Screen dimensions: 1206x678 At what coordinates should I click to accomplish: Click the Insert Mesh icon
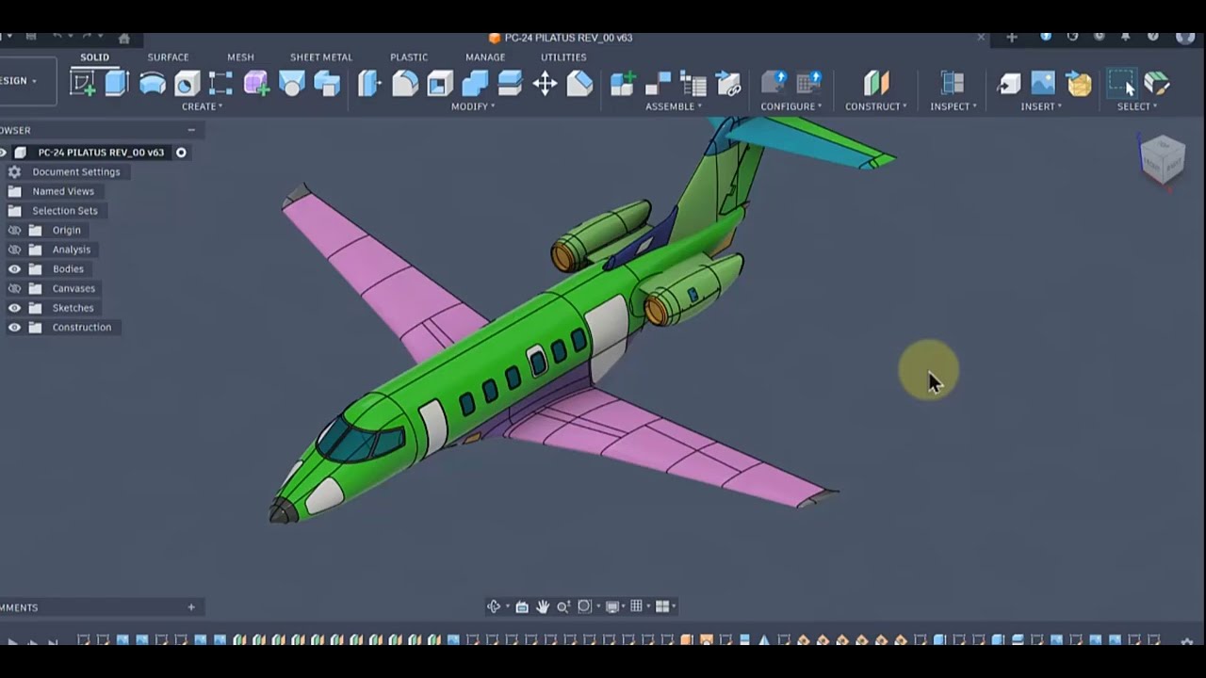(x=1079, y=84)
